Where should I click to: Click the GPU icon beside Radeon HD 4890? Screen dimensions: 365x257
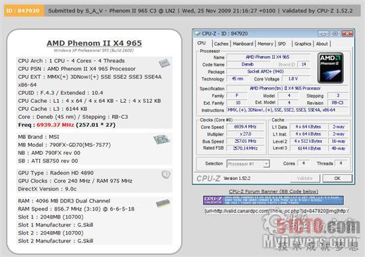(166, 175)
